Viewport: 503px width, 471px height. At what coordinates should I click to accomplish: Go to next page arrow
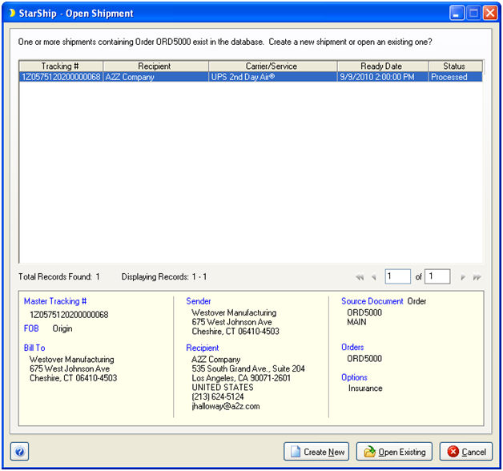point(463,277)
